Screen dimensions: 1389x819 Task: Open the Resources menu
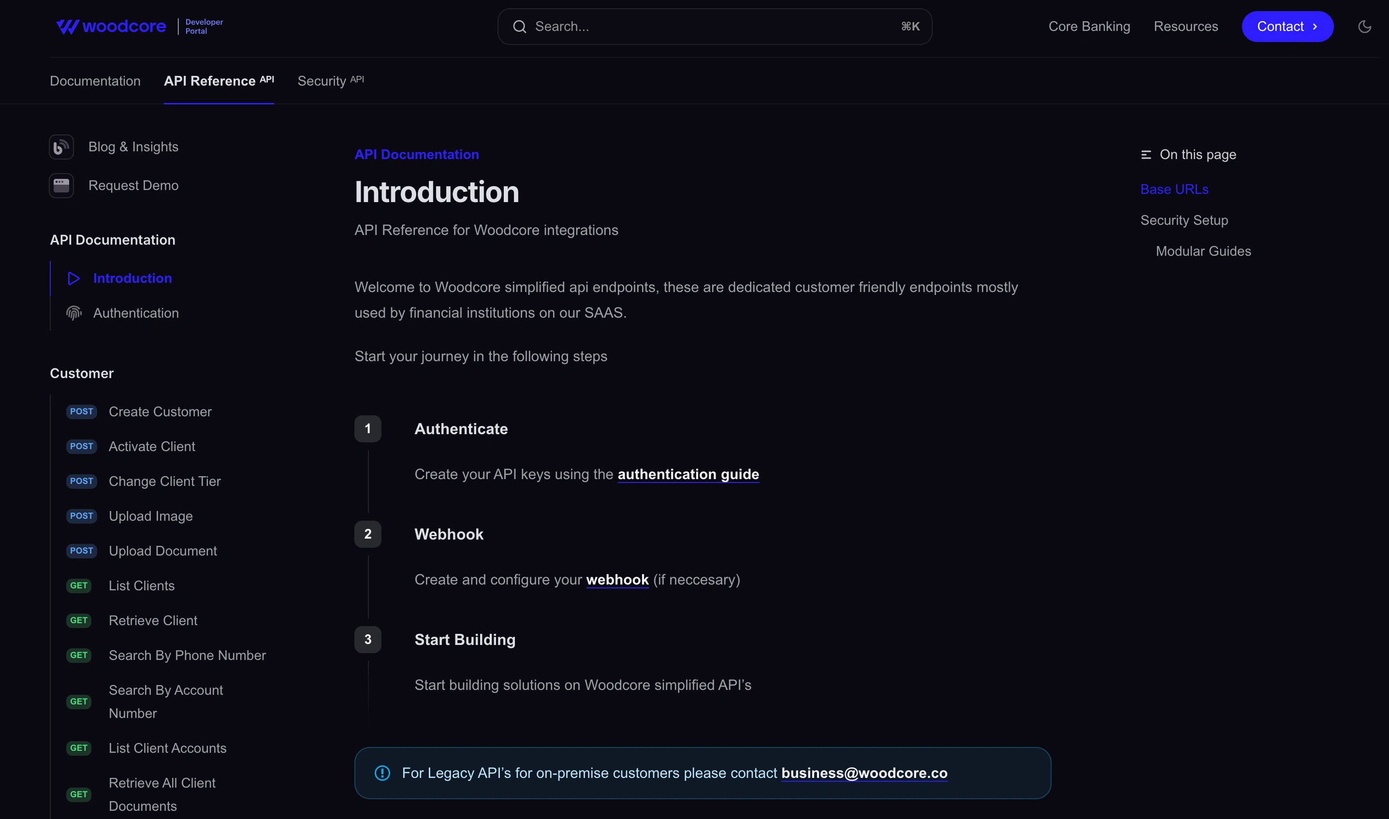click(x=1185, y=27)
